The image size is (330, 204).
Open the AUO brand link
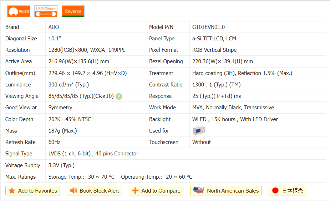point(54,27)
